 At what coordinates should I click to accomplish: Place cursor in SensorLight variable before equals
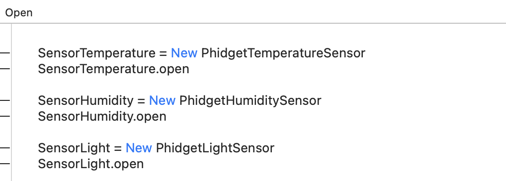coord(74,148)
